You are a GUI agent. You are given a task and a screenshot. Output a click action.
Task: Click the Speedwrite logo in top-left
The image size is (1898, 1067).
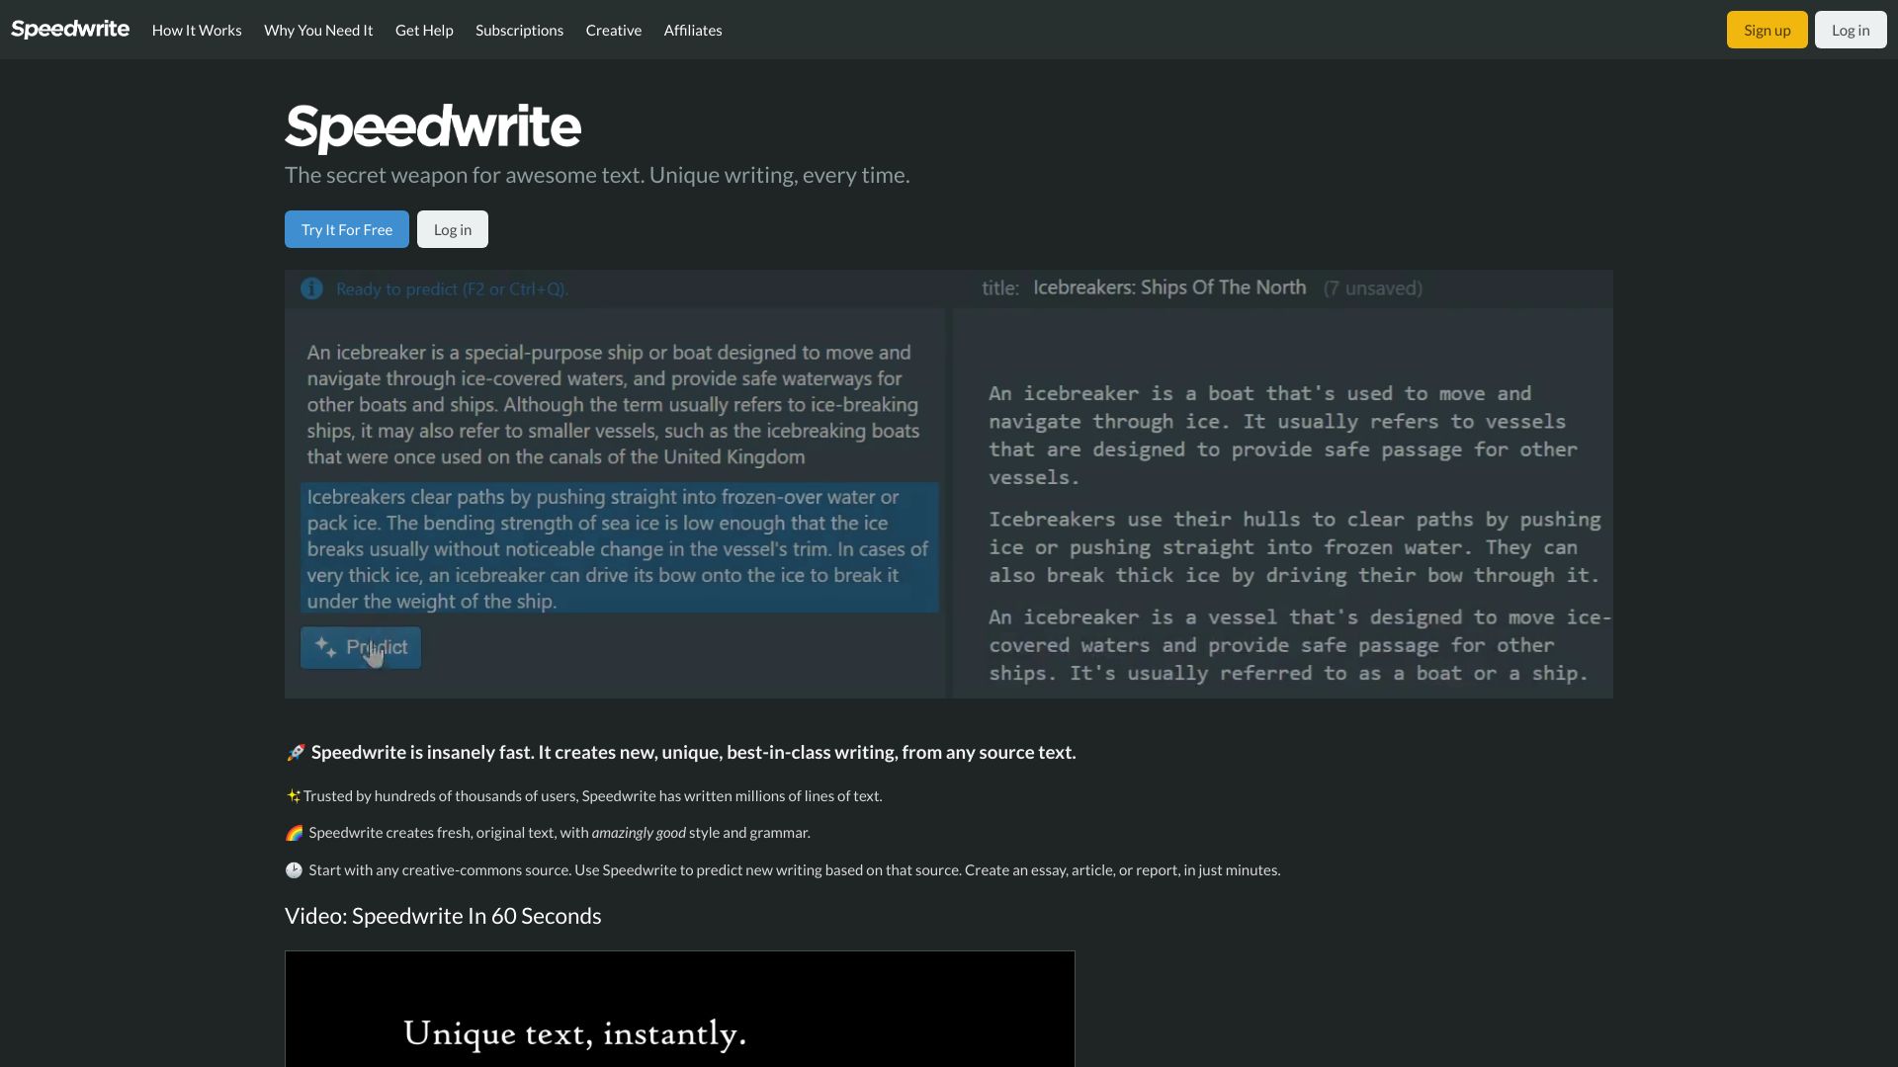pos(69,29)
